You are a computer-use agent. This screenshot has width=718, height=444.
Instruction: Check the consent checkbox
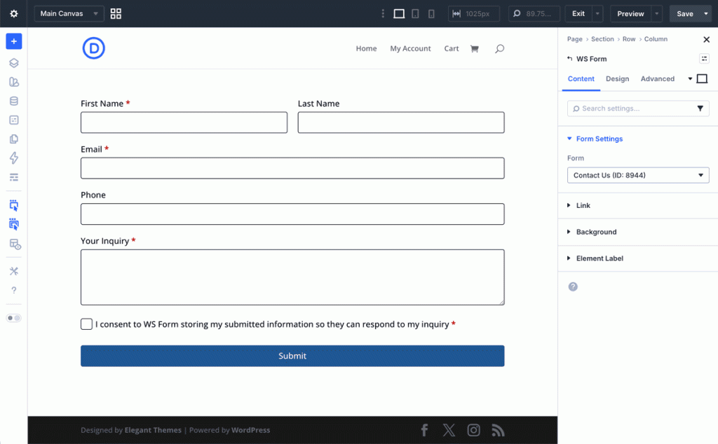[x=86, y=324]
